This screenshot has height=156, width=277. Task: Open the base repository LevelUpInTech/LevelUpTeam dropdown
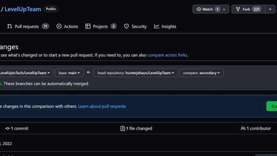pyautogui.click(x=26, y=73)
